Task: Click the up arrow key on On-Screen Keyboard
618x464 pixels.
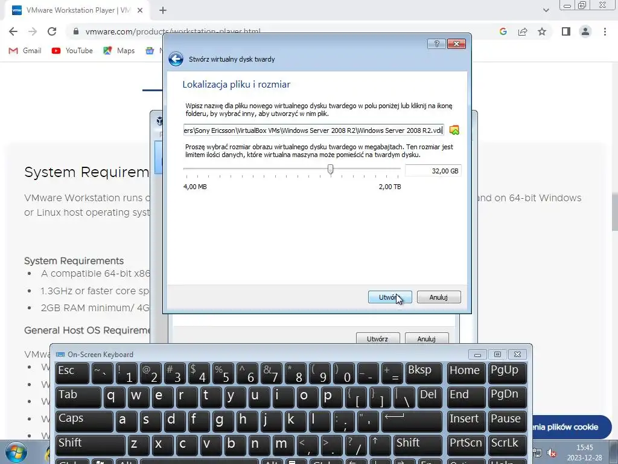Action: 380,445
